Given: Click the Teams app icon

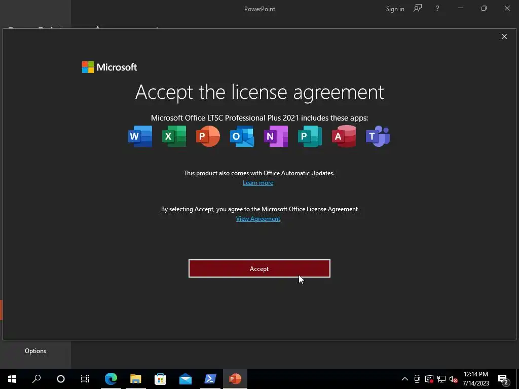Looking at the screenshot, I should point(378,136).
